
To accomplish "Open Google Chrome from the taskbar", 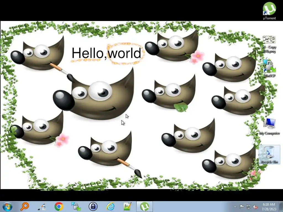I will pyautogui.click(x=59, y=206).
